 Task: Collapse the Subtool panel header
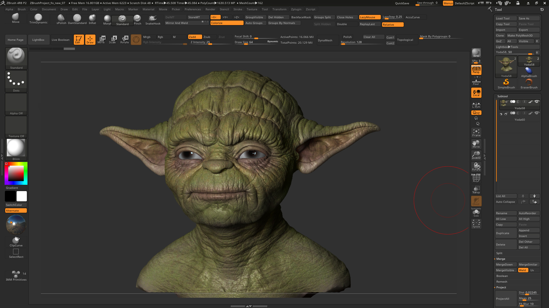[502, 96]
